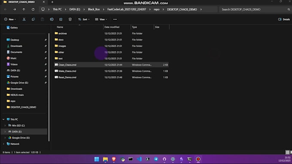This screenshot has height=164, width=292.
Task: Expand DATA (E:) tree node
Action: [5, 132]
